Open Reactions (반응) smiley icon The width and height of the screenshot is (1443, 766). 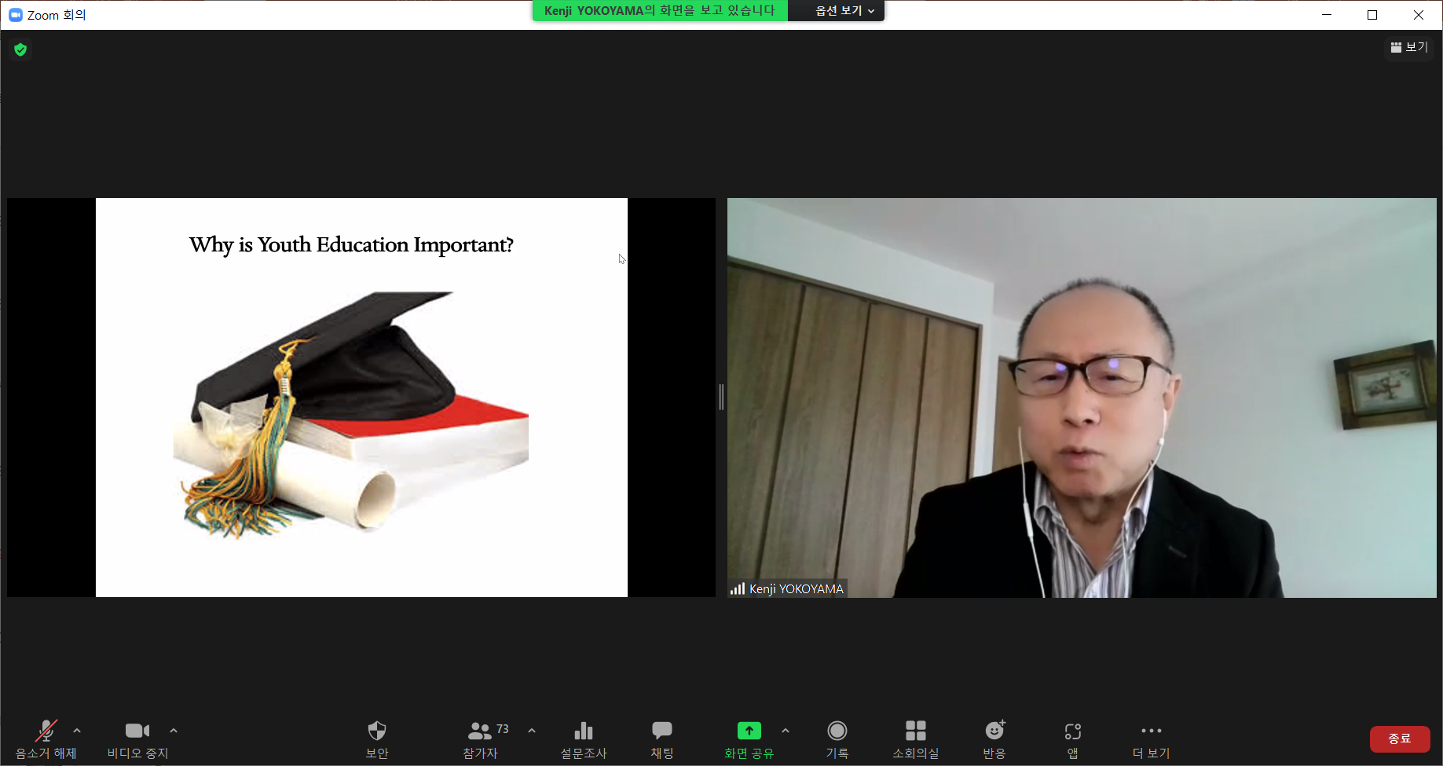tap(994, 739)
